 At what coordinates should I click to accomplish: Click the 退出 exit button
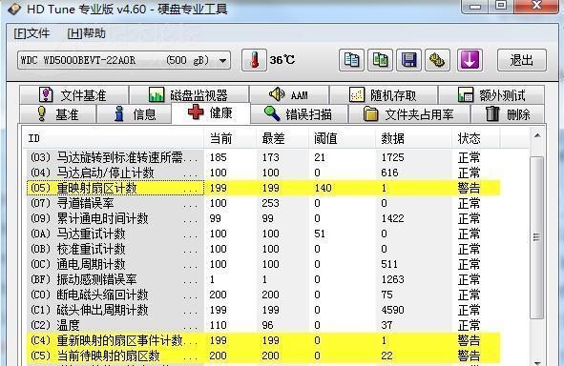tap(522, 60)
